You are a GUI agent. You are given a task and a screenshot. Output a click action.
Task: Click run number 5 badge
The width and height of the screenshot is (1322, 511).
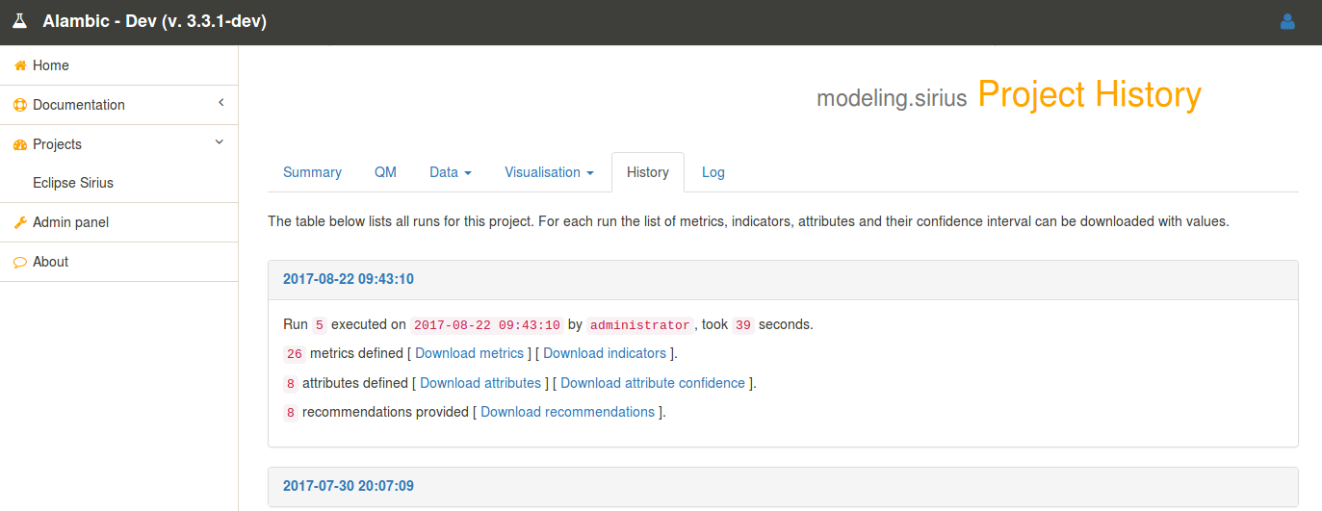[320, 325]
